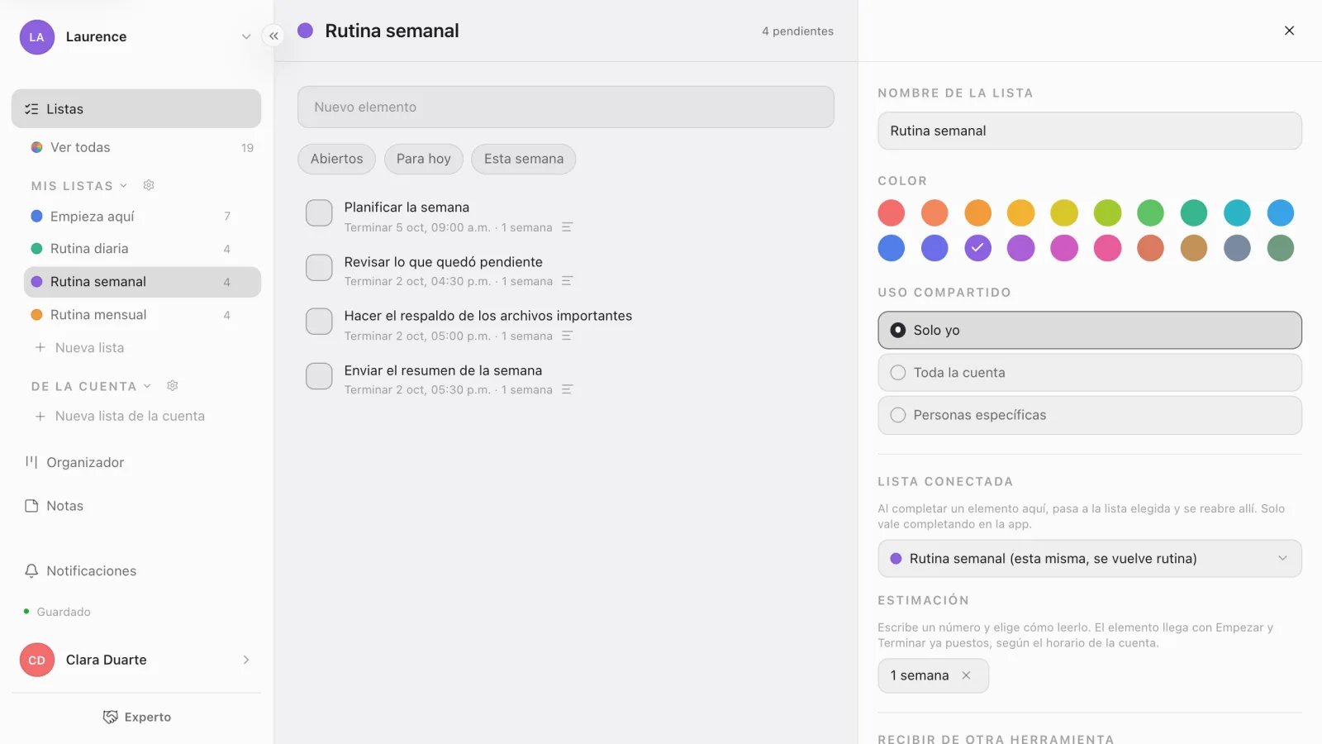
Task: Check off Planificar la semana
Action: pos(319,213)
